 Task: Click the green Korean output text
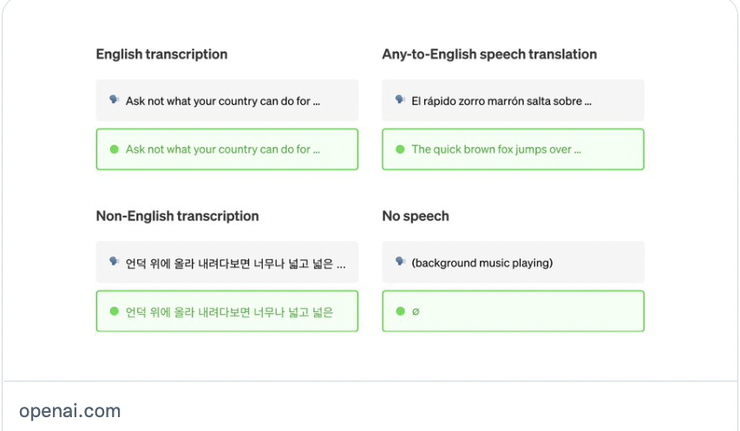(x=230, y=311)
